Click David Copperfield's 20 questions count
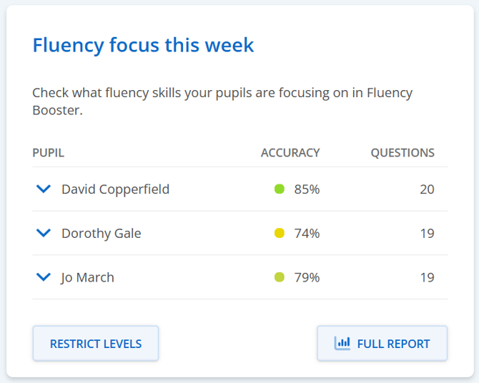 (427, 189)
